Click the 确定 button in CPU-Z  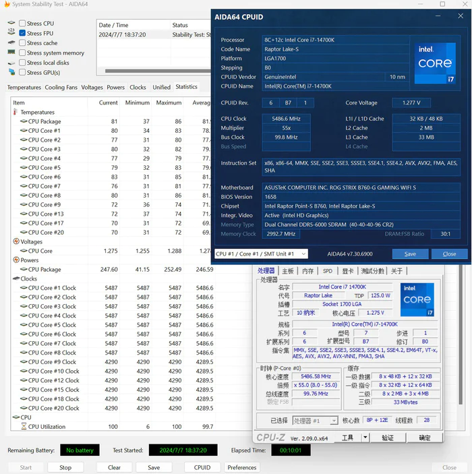click(x=425, y=438)
